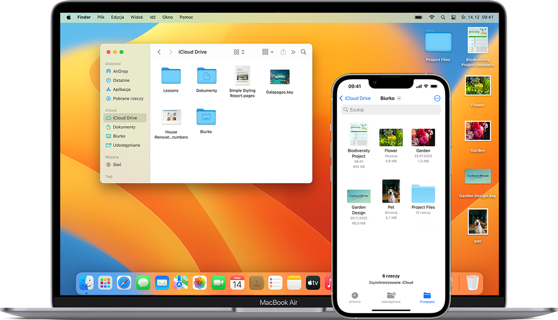Screen dimensions: 558x320
Task: Open Contacts from the Dock
Action: [257, 283]
